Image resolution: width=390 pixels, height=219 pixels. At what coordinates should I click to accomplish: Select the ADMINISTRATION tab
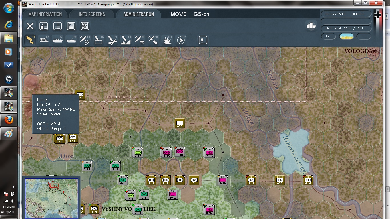[x=138, y=14]
